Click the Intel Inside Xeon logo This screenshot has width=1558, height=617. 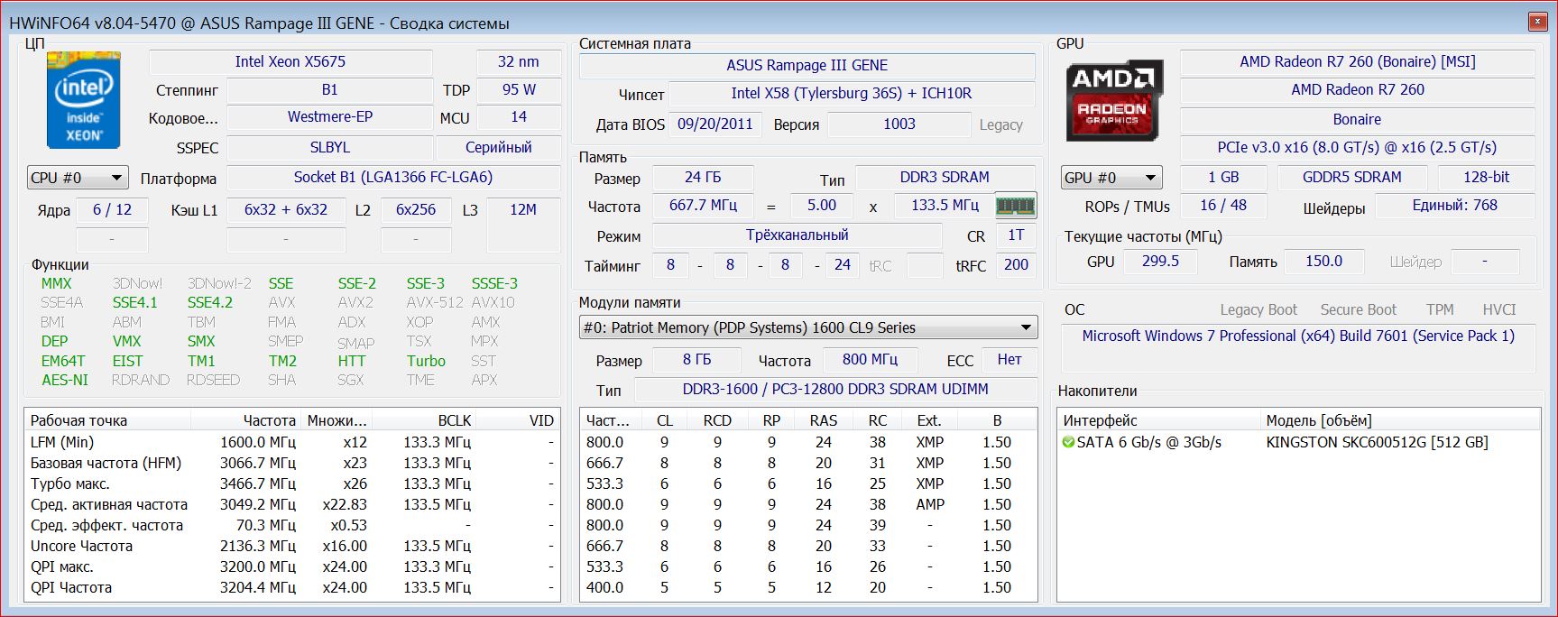[x=83, y=100]
